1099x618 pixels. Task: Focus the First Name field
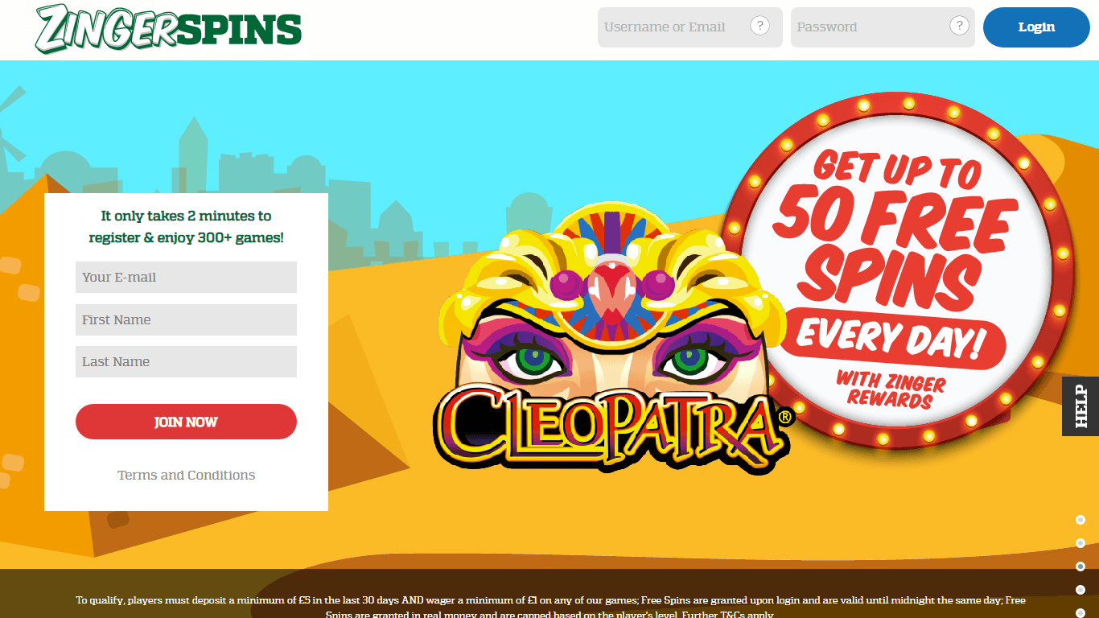[x=186, y=319]
